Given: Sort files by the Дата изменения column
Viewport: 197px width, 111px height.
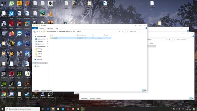Looking at the screenshot, I should (82, 35).
